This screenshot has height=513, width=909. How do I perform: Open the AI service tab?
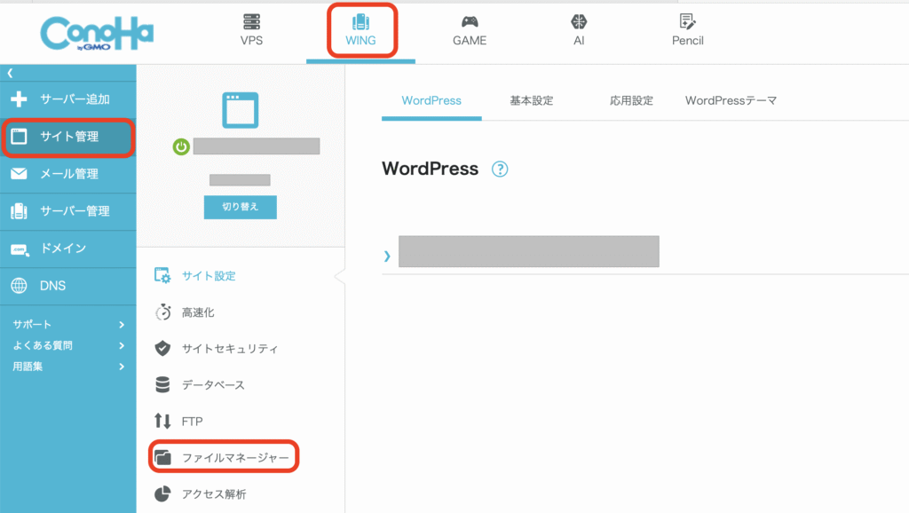point(579,30)
